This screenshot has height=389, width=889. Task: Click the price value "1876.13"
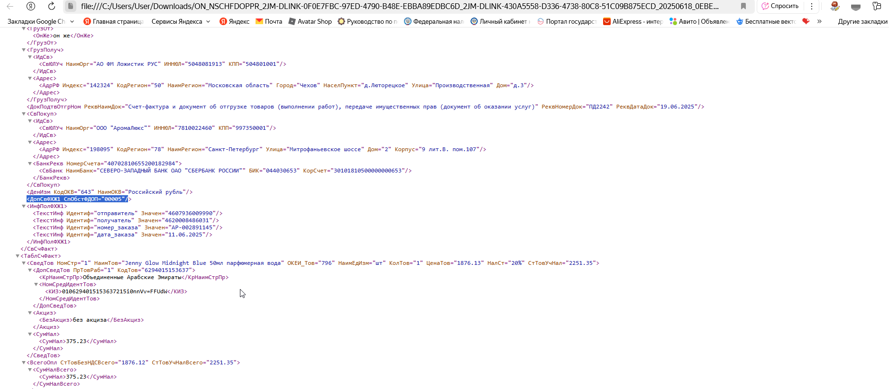[468, 263]
